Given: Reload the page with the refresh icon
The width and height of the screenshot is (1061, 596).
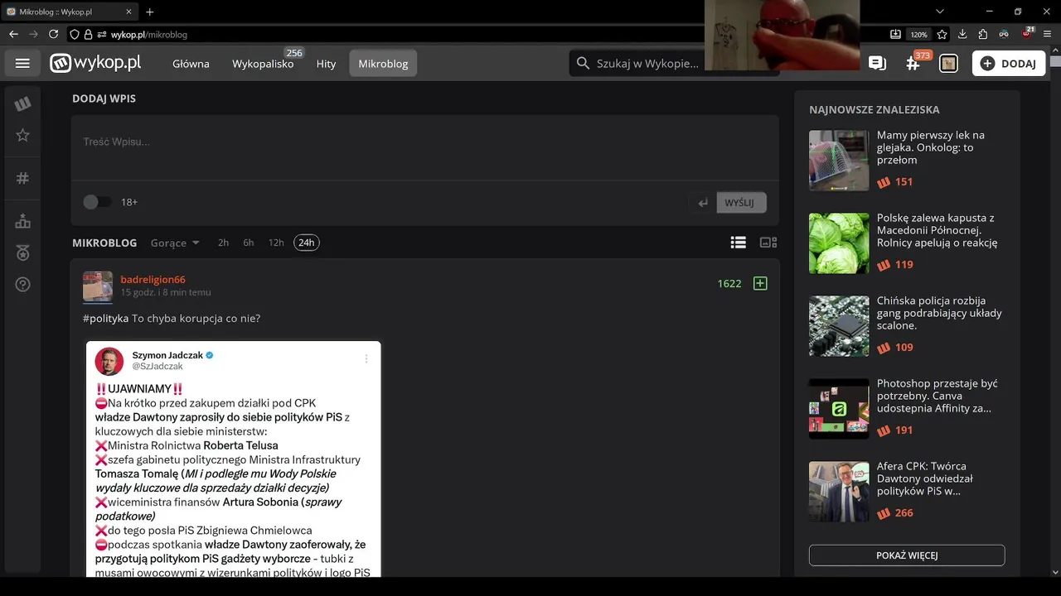Looking at the screenshot, I should click(54, 34).
